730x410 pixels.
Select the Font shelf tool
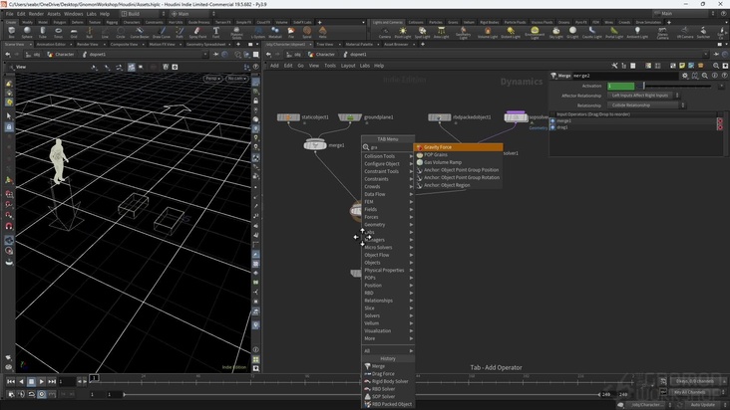pyautogui.click(x=216, y=32)
